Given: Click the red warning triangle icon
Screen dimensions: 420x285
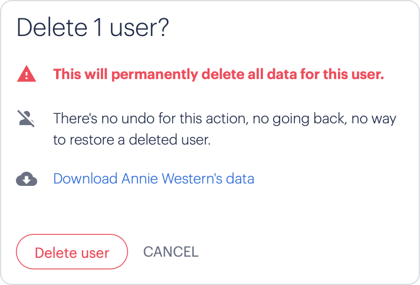Looking at the screenshot, I should pyautogui.click(x=26, y=74).
